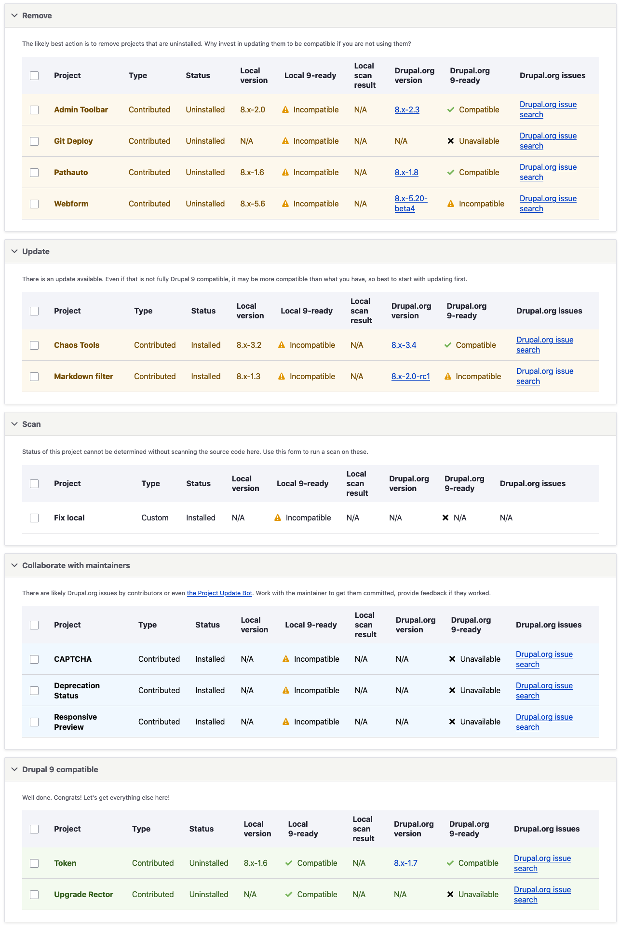The height and width of the screenshot is (928, 620).
Task: Tick the Git Deploy row checkbox
Action: tap(34, 141)
